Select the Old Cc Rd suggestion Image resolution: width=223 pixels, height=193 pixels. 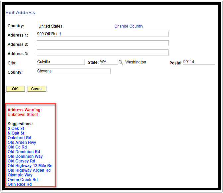tap(17, 147)
